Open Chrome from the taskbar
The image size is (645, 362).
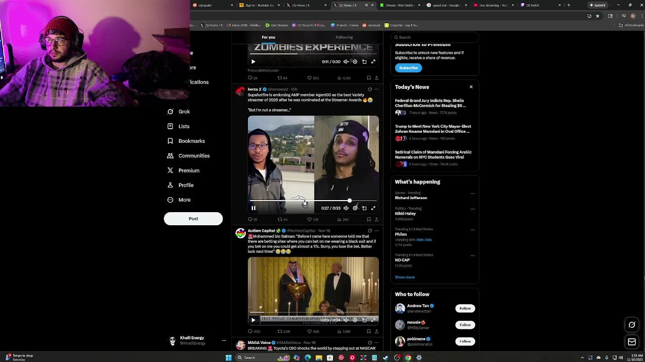point(408,357)
